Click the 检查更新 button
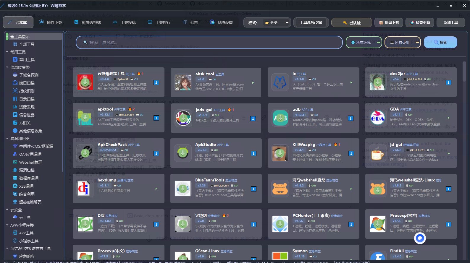 420,23
